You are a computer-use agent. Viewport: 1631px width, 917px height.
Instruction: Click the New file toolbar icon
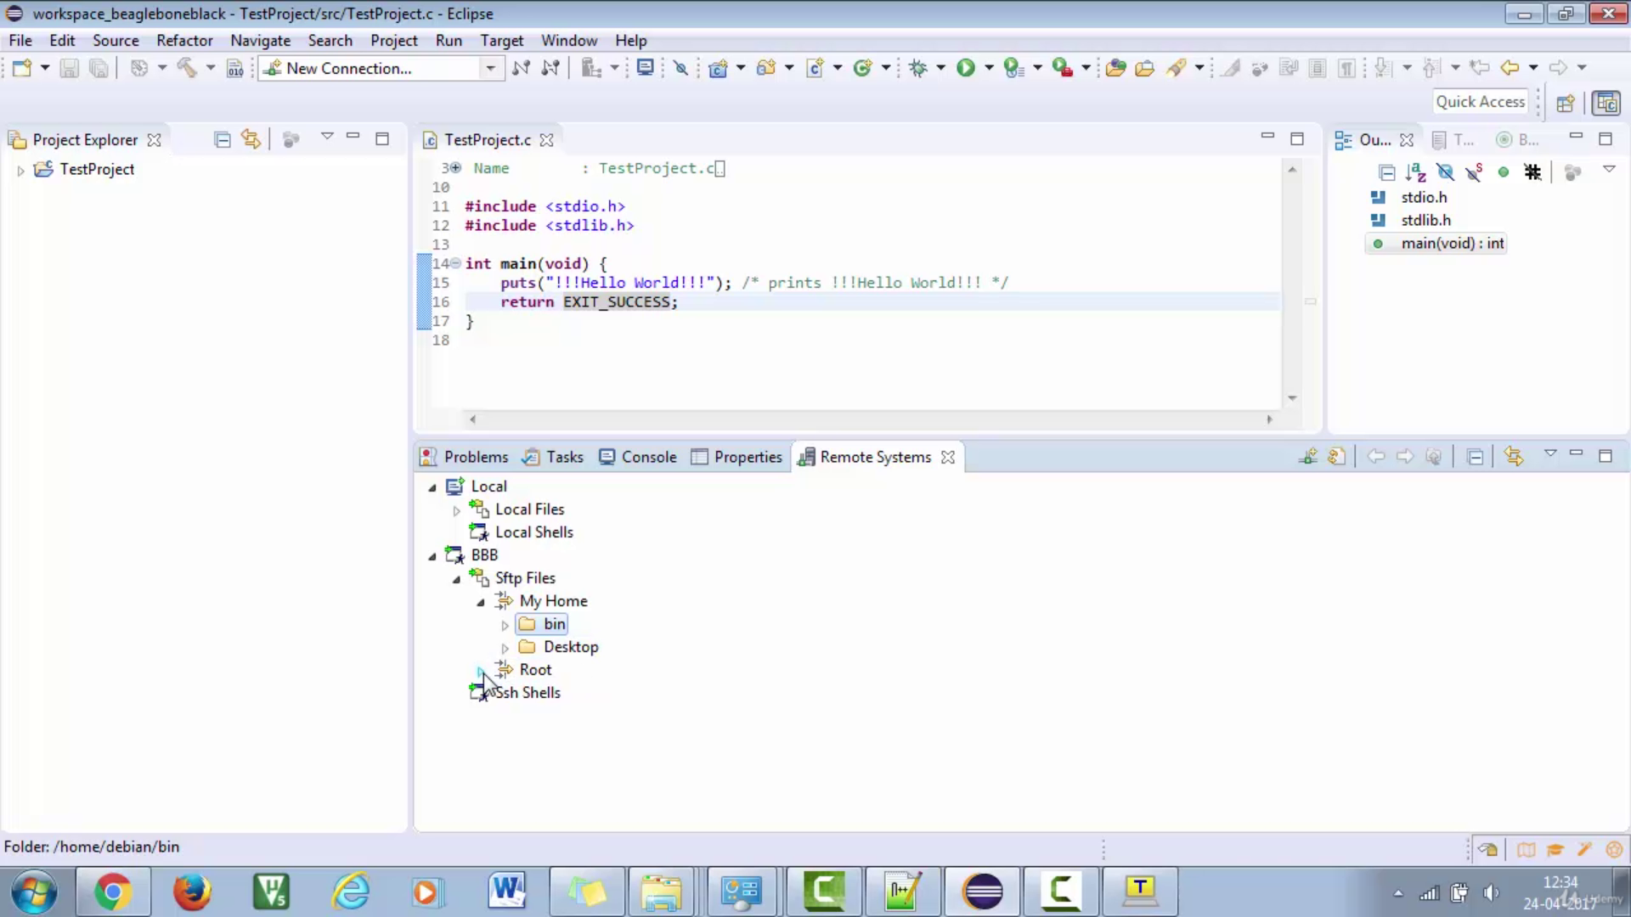(x=21, y=68)
